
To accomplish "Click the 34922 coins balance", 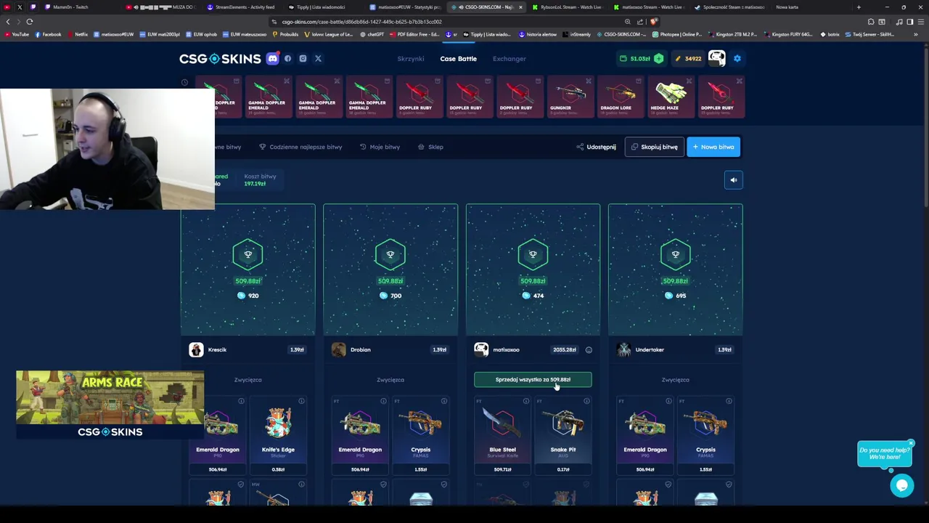I will click(x=688, y=59).
